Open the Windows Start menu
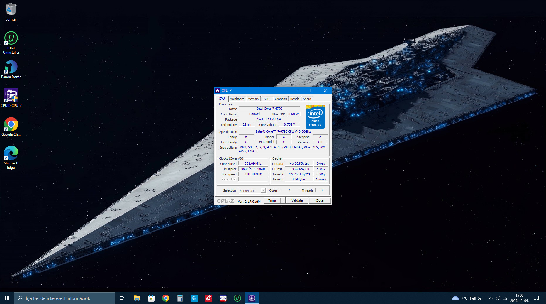Viewport: 546px width, 304px height. pyautogui.click(x=7, y=298)
